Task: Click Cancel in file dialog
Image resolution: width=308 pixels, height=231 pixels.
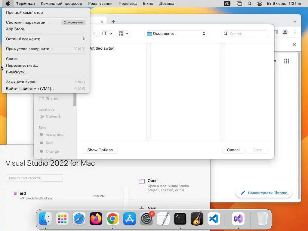Action: (233, 150)
